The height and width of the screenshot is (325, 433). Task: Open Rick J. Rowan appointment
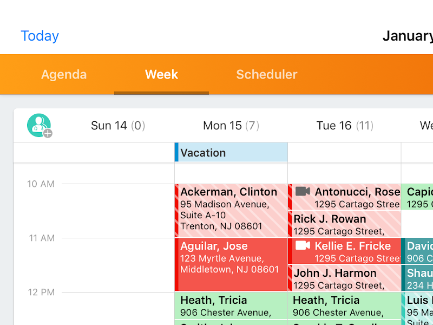click(x=345, y=224)
